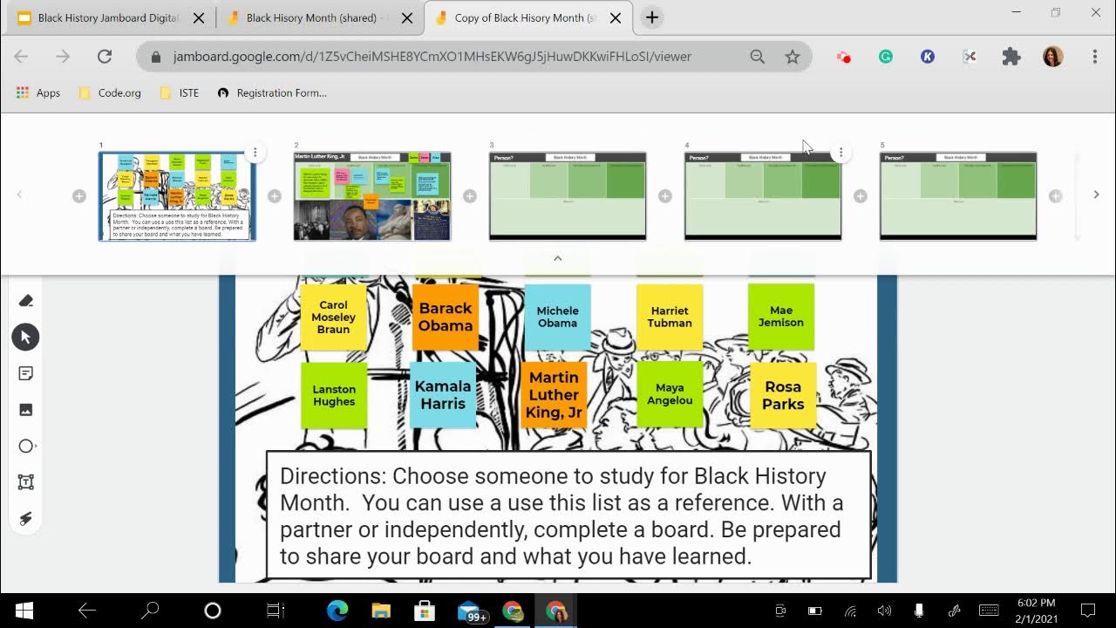Add a frame after frame 5
Screen dimensions: 1116x628
pyautogui.click(x=1055, y=196)
